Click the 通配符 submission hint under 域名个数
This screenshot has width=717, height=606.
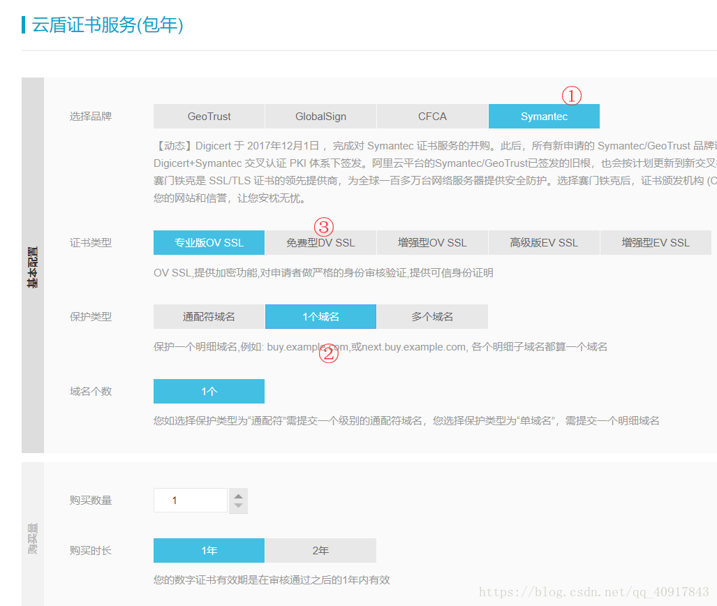click(x=406, y=421)
